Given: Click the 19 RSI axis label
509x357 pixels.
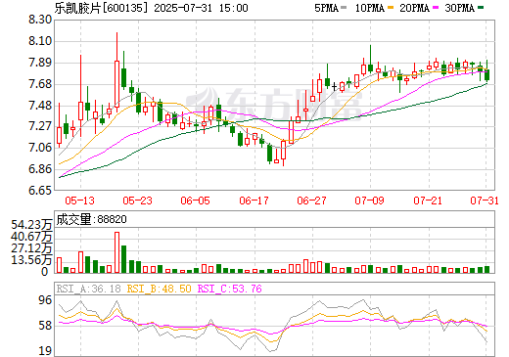Looking at the screenshot, I should coord(45,351).
